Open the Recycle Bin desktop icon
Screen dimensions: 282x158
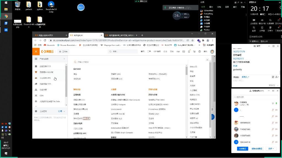click(18, 6)
